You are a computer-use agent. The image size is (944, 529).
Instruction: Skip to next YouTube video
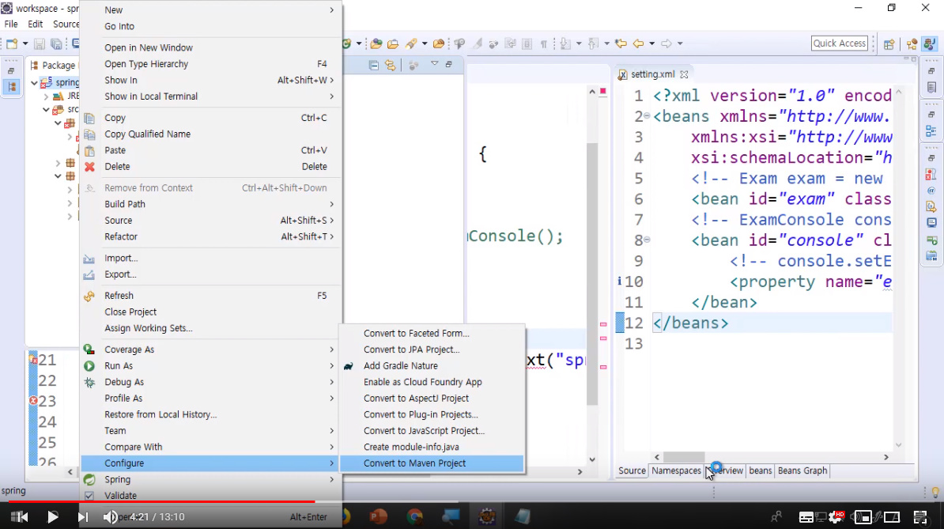pos(82,517)
